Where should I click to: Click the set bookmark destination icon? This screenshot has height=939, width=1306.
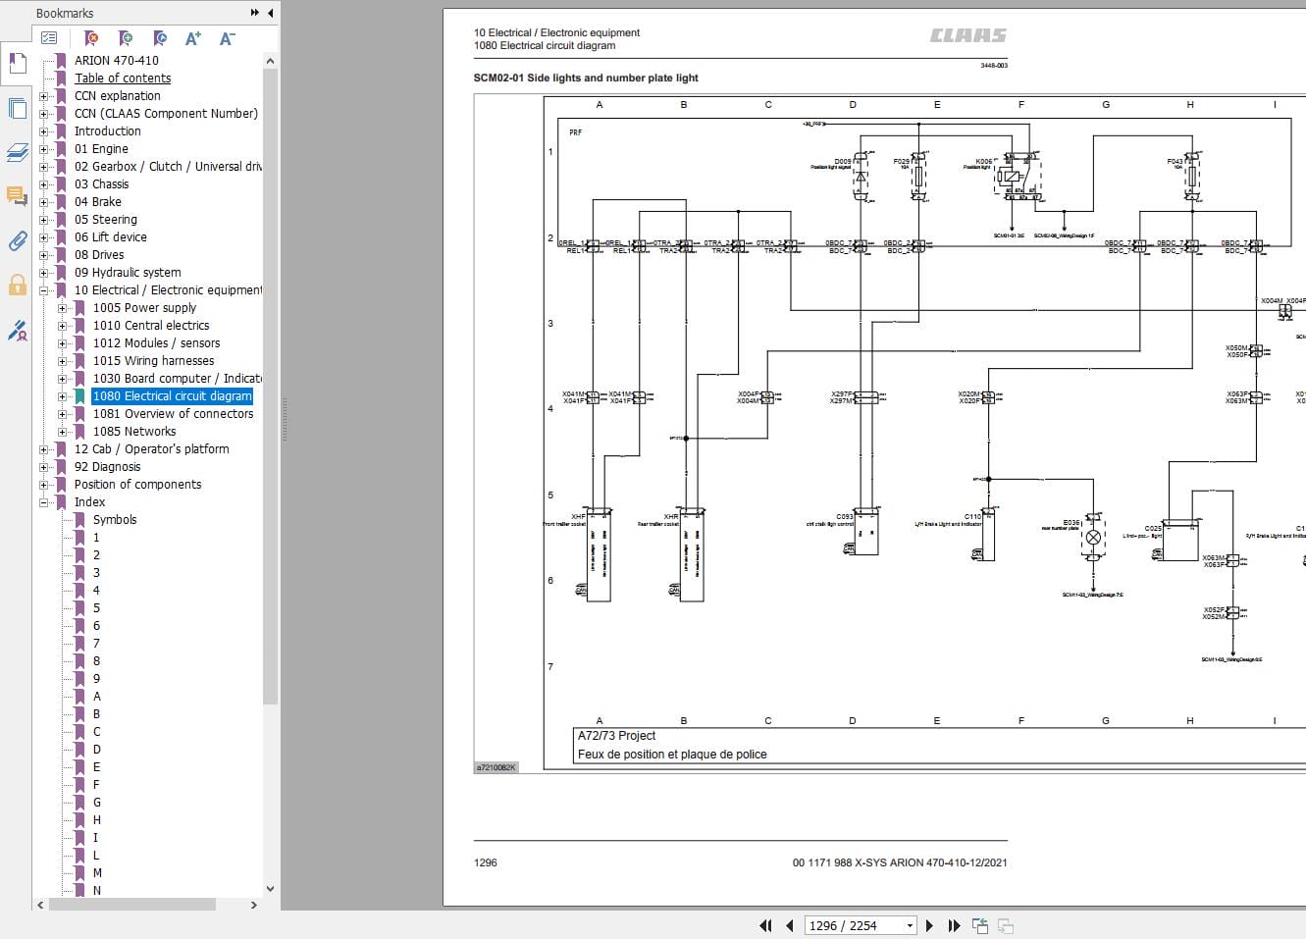[x=160, y=38]
